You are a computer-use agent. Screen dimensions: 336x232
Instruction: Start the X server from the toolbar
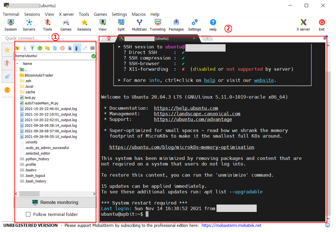303,25
